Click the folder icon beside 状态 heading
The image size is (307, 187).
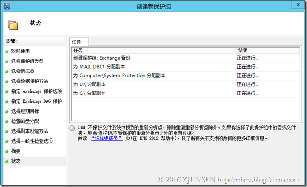13,25
